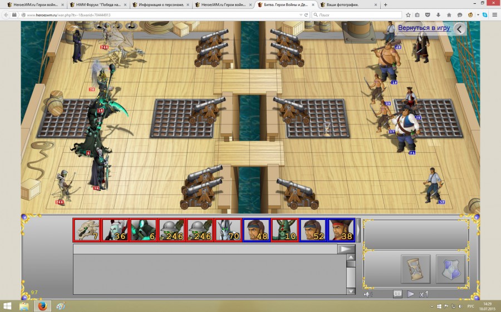
Task: Click the browser back arrow
Action: click(6, 15)
